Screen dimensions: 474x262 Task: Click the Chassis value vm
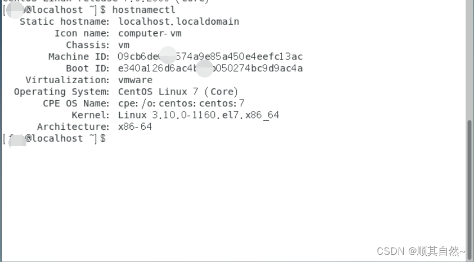(x=124, y=45)
